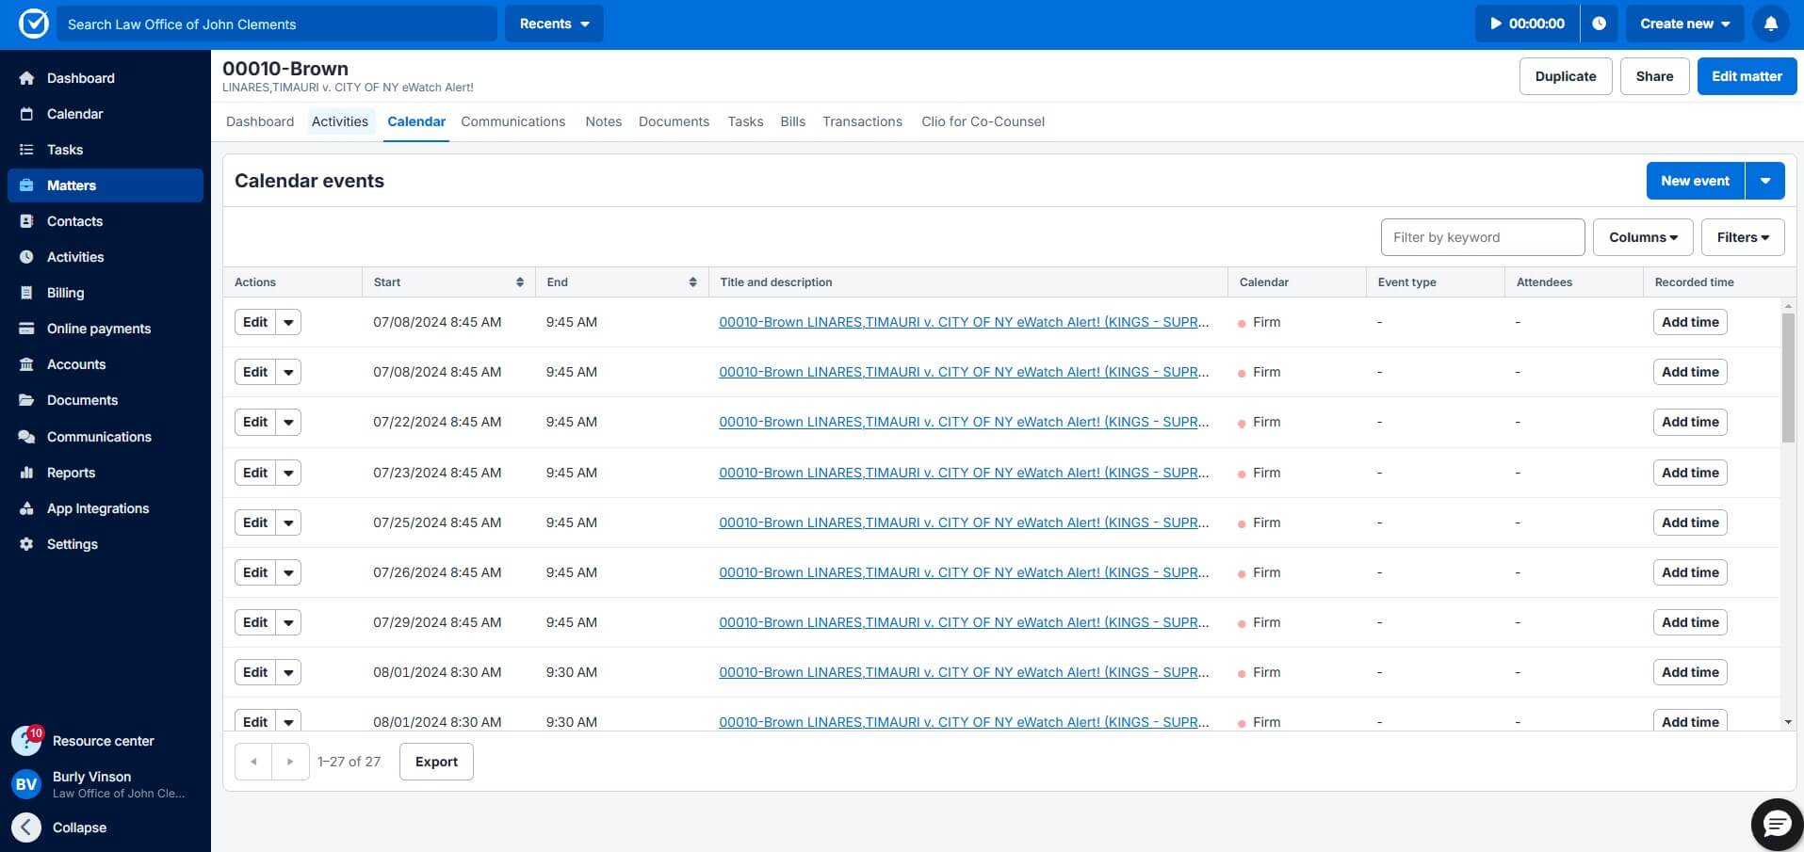Click the BV user avatar
Image resolution: width=1804 pixels, height=852 pixels.
point(26,783)
